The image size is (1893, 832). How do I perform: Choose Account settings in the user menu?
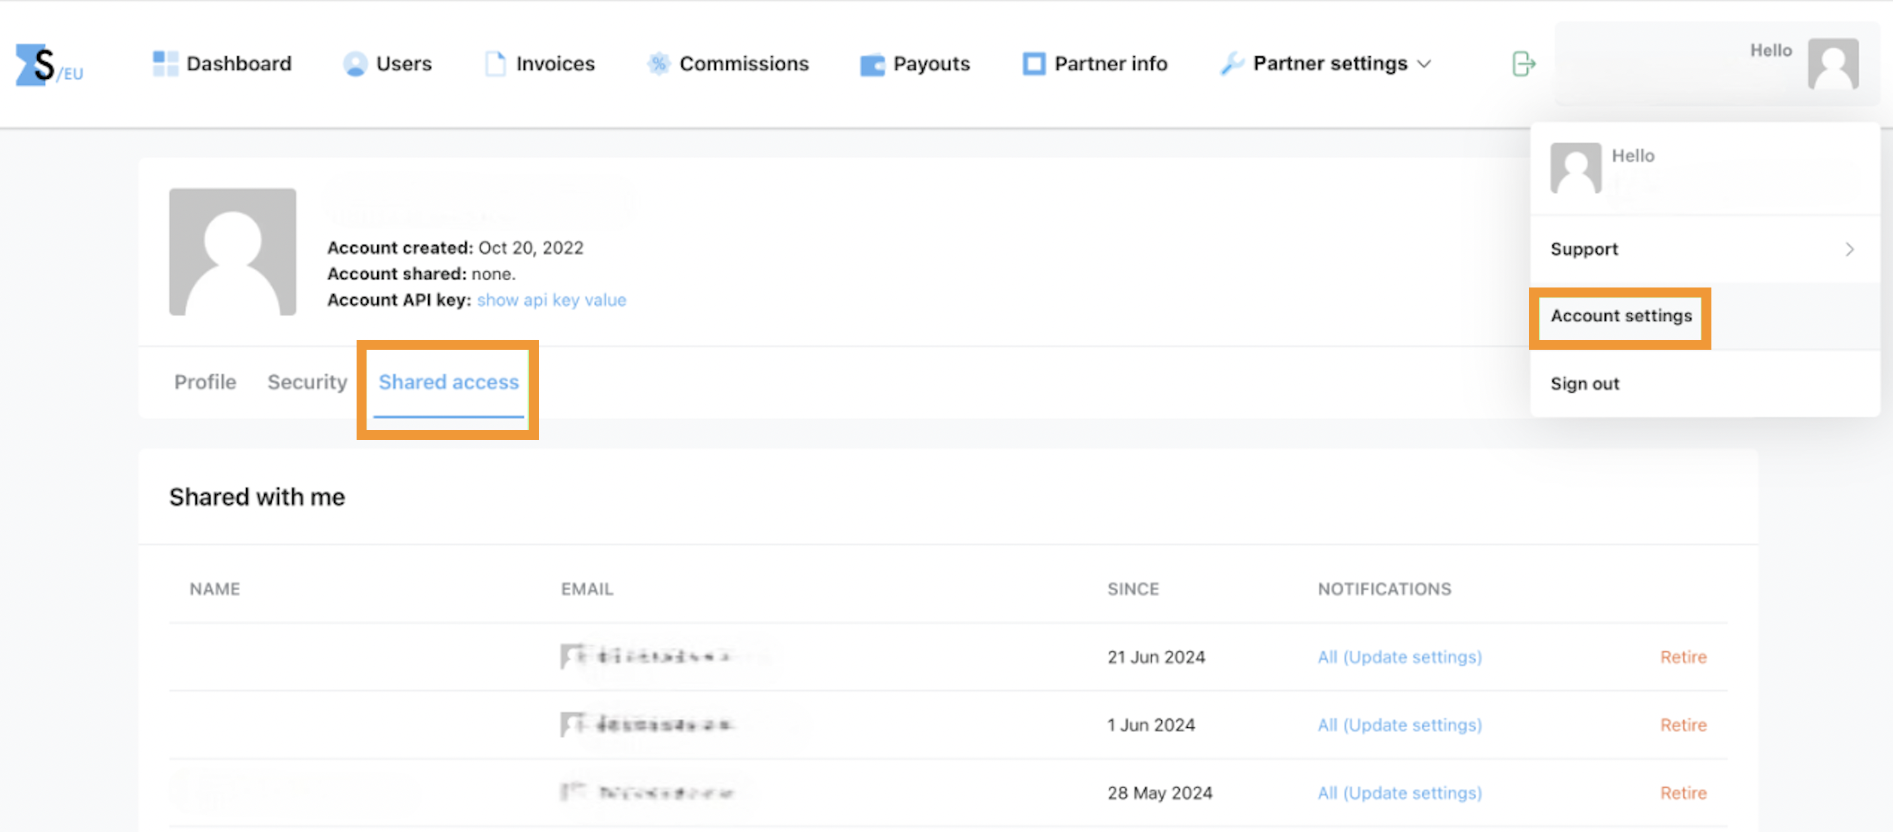click(x=1621, y=316)
